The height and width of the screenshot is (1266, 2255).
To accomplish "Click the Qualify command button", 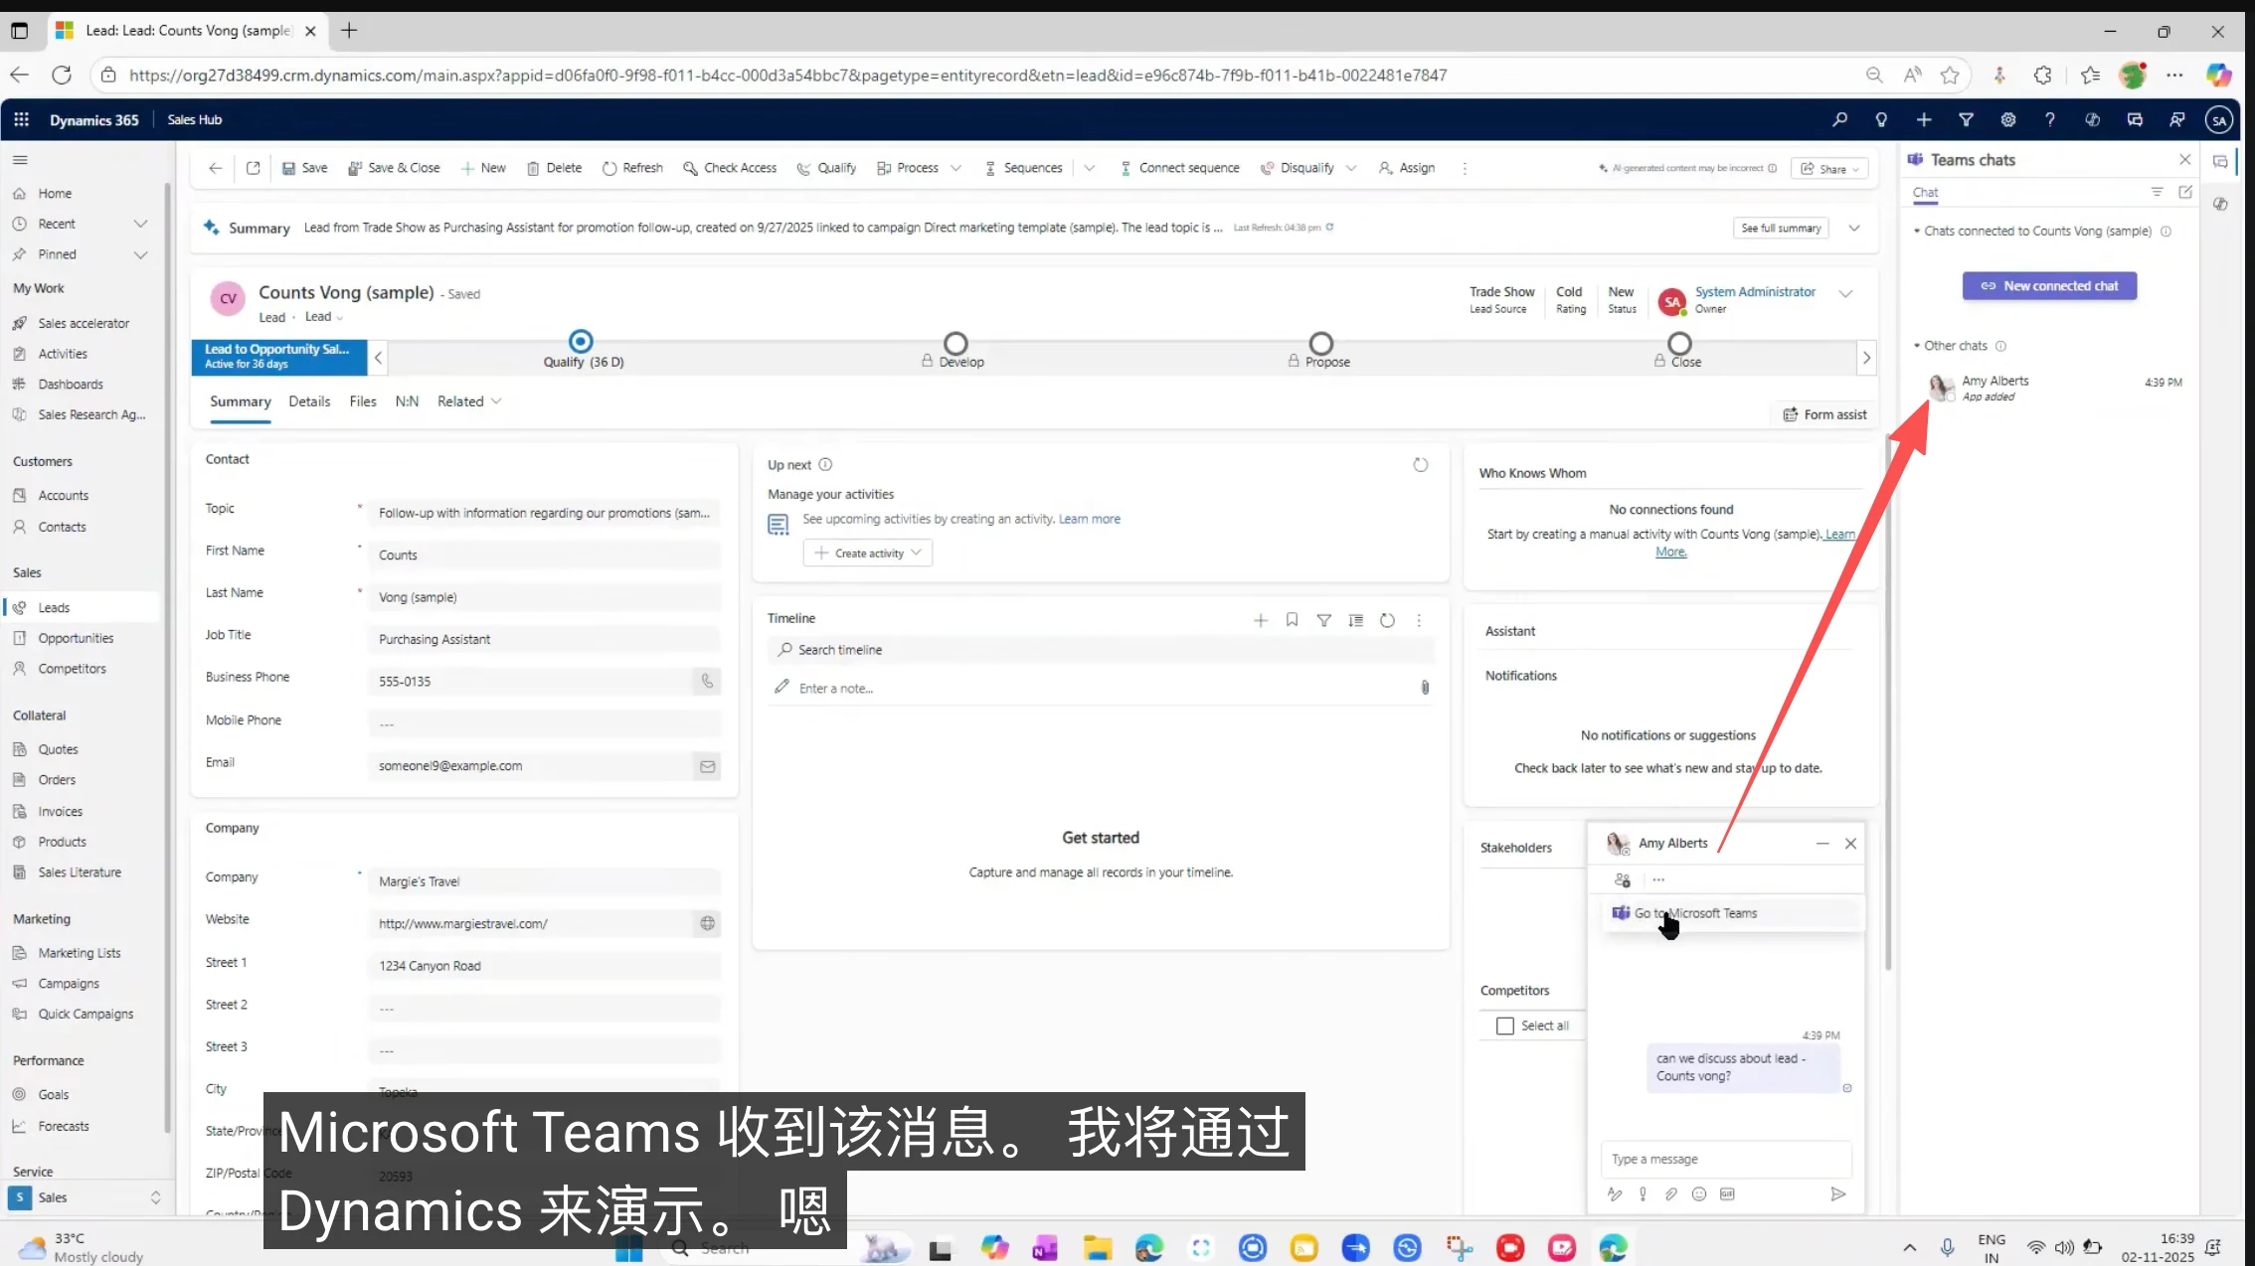I will 826,168.
